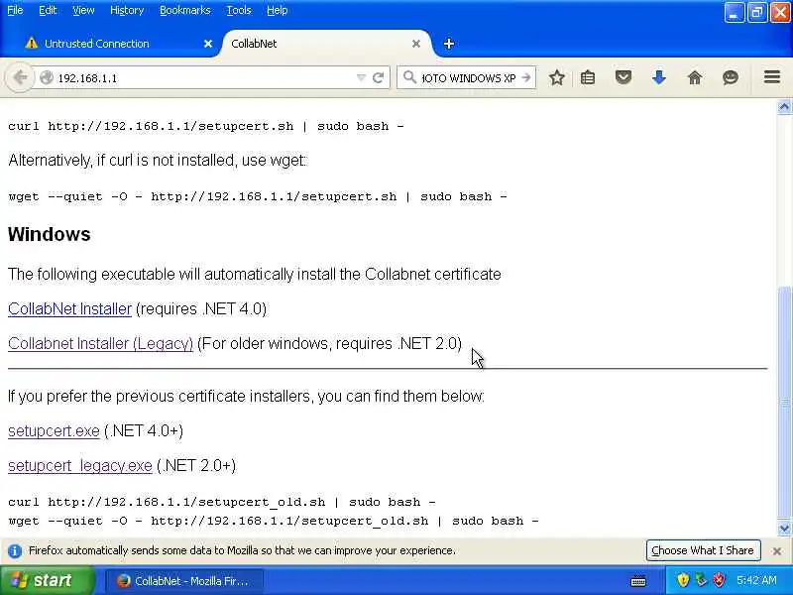Click CollabNet Mozilla Firefox taskbar button
This screenshot has width=793, height=595.
[x=184, y=581]
